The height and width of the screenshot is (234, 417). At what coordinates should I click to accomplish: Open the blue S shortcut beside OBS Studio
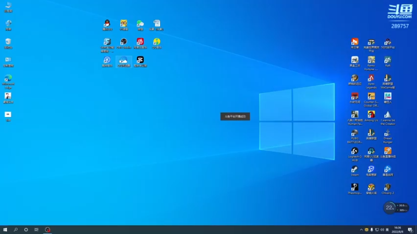(x=107, y=45)
